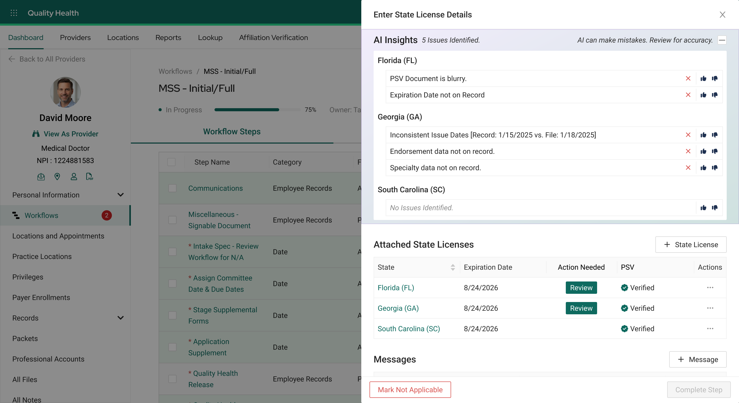Thumbs down the 'Inconsistent Issue Dates' insight
Viewport: 739px width, 403px height.
point(715,135)
